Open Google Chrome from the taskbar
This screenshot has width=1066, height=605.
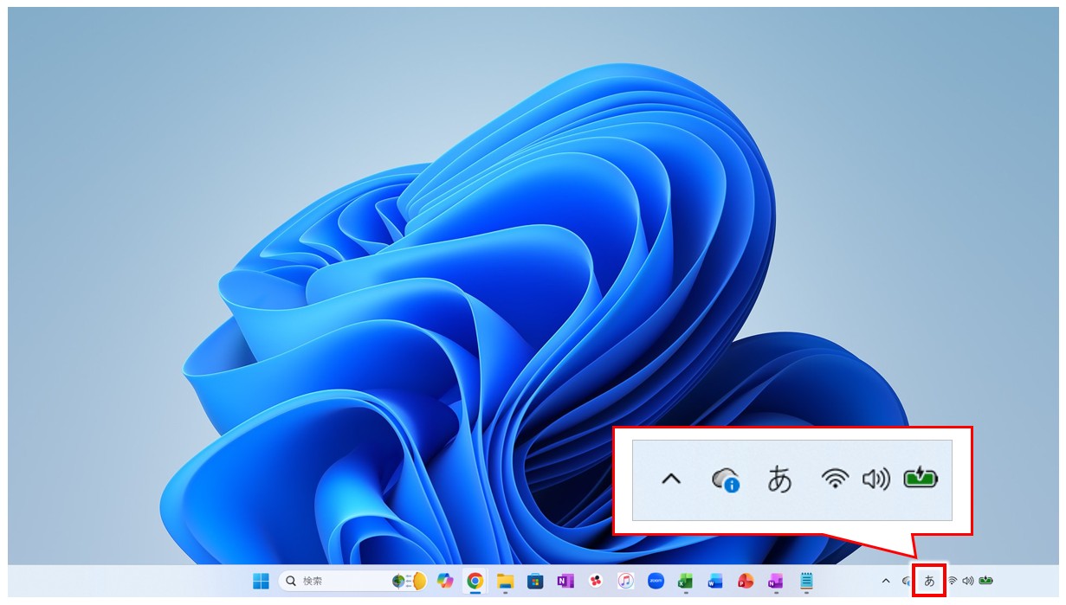click(475, 581)
